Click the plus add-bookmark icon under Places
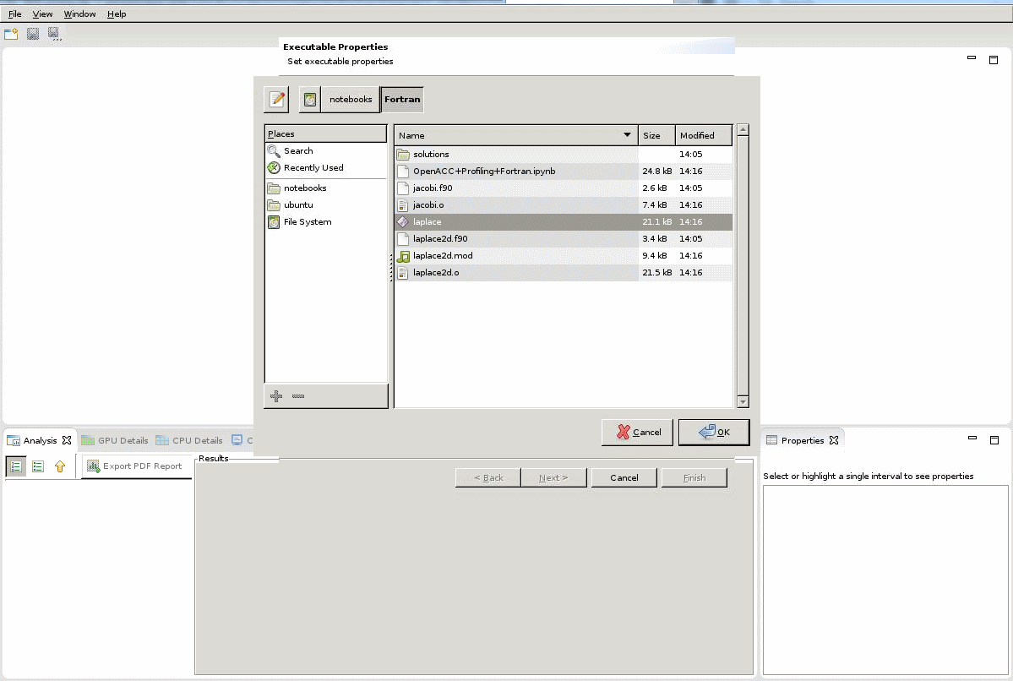Viewport: 1013px width, 681px height. [276, 396]
